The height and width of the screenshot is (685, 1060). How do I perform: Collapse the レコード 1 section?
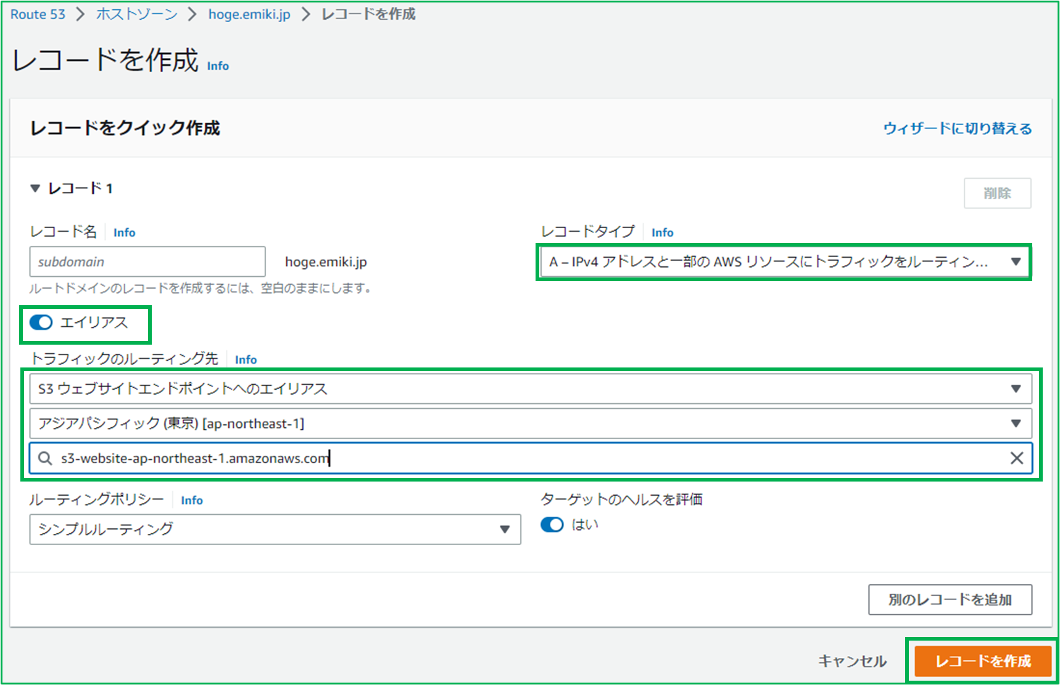click(35, 189)
